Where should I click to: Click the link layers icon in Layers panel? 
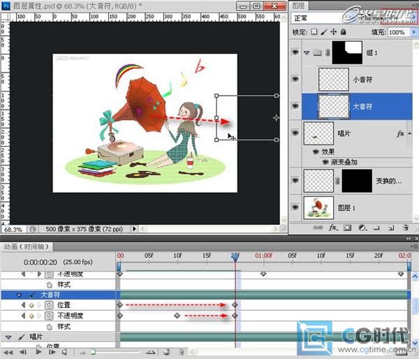pyautogui.click(x=318, y=228)
